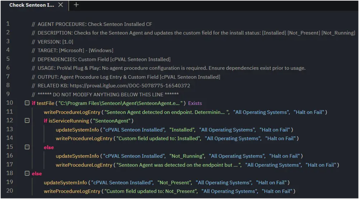Click the "Senteon Agent detected on endpoint" string
Viewport: 359px width, 199px height.
[167, 112]
